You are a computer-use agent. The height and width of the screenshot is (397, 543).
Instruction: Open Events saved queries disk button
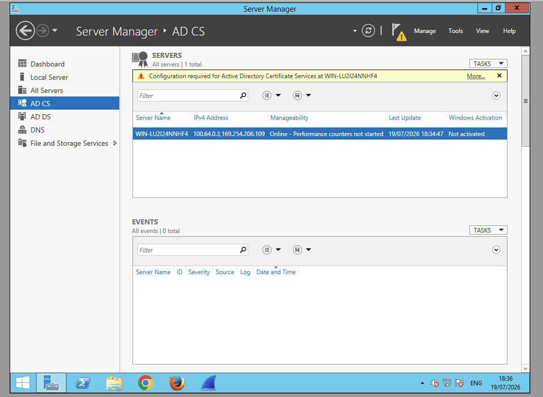pyautogui.click(x=297, y=250)
